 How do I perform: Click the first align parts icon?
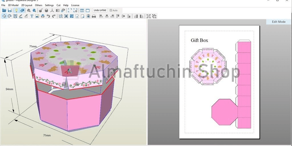(x=101, y=16)
